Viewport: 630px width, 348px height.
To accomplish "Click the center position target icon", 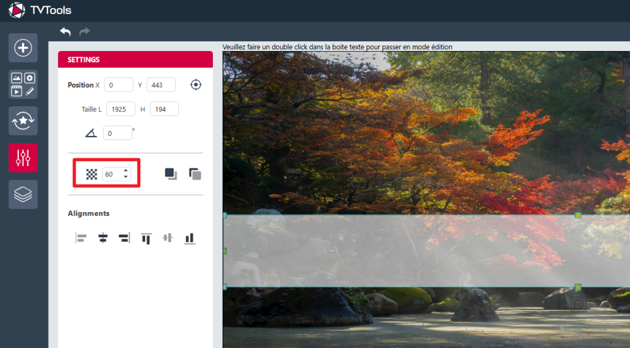I will [196, 85].
